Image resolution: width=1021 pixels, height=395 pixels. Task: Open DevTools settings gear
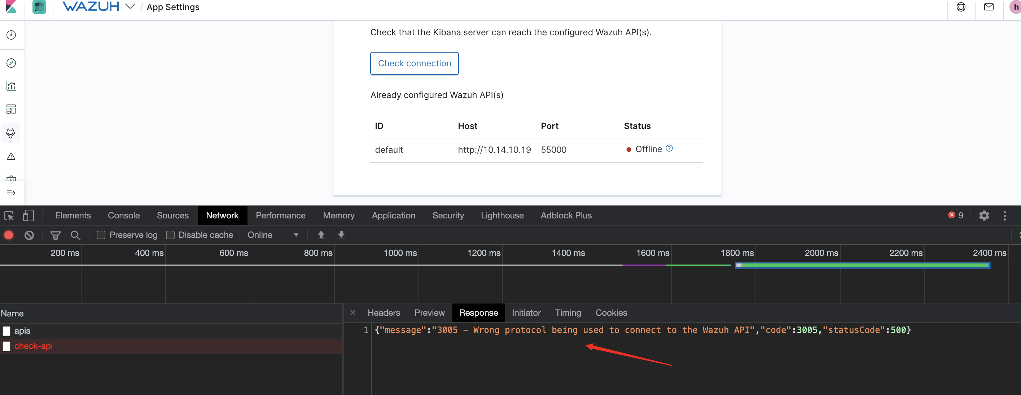tap(985, 215)
